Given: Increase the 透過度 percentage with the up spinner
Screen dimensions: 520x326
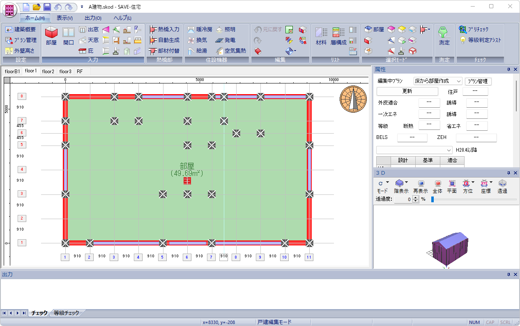Looking at the screenshot, I should 416,197.
